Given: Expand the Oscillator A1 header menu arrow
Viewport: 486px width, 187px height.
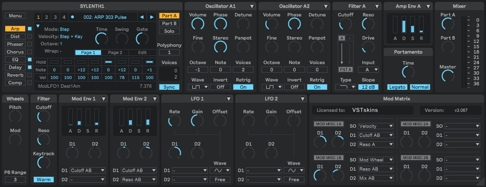Looking at the screenshot, I should [x=252, y=6].
